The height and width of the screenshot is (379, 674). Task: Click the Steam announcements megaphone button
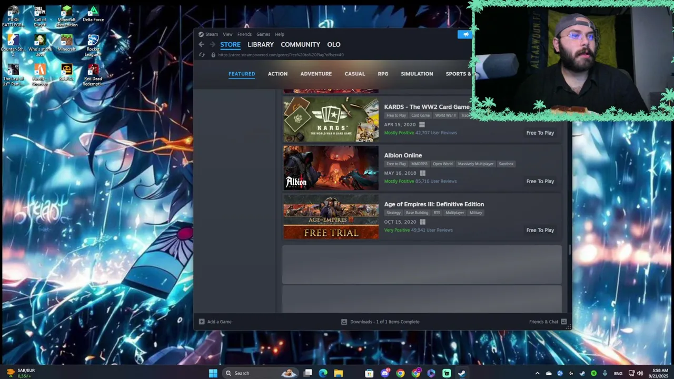[465, 34]
